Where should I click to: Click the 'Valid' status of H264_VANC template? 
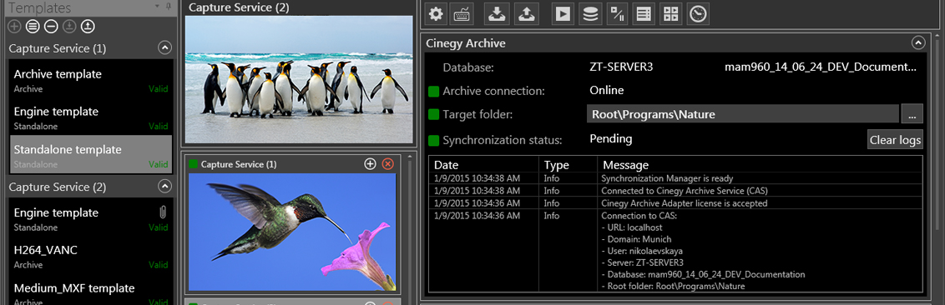tap(159, 265)
